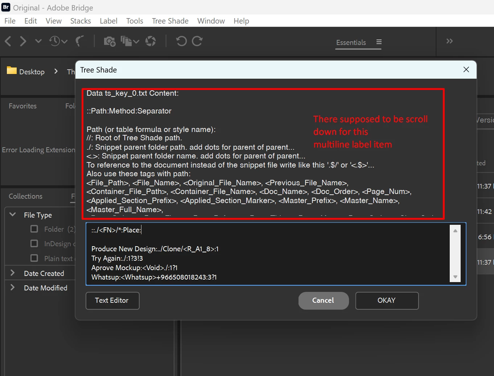This screenshot has height=376, width=494.
Task: Open the View menu
Action: click(54, 21)
